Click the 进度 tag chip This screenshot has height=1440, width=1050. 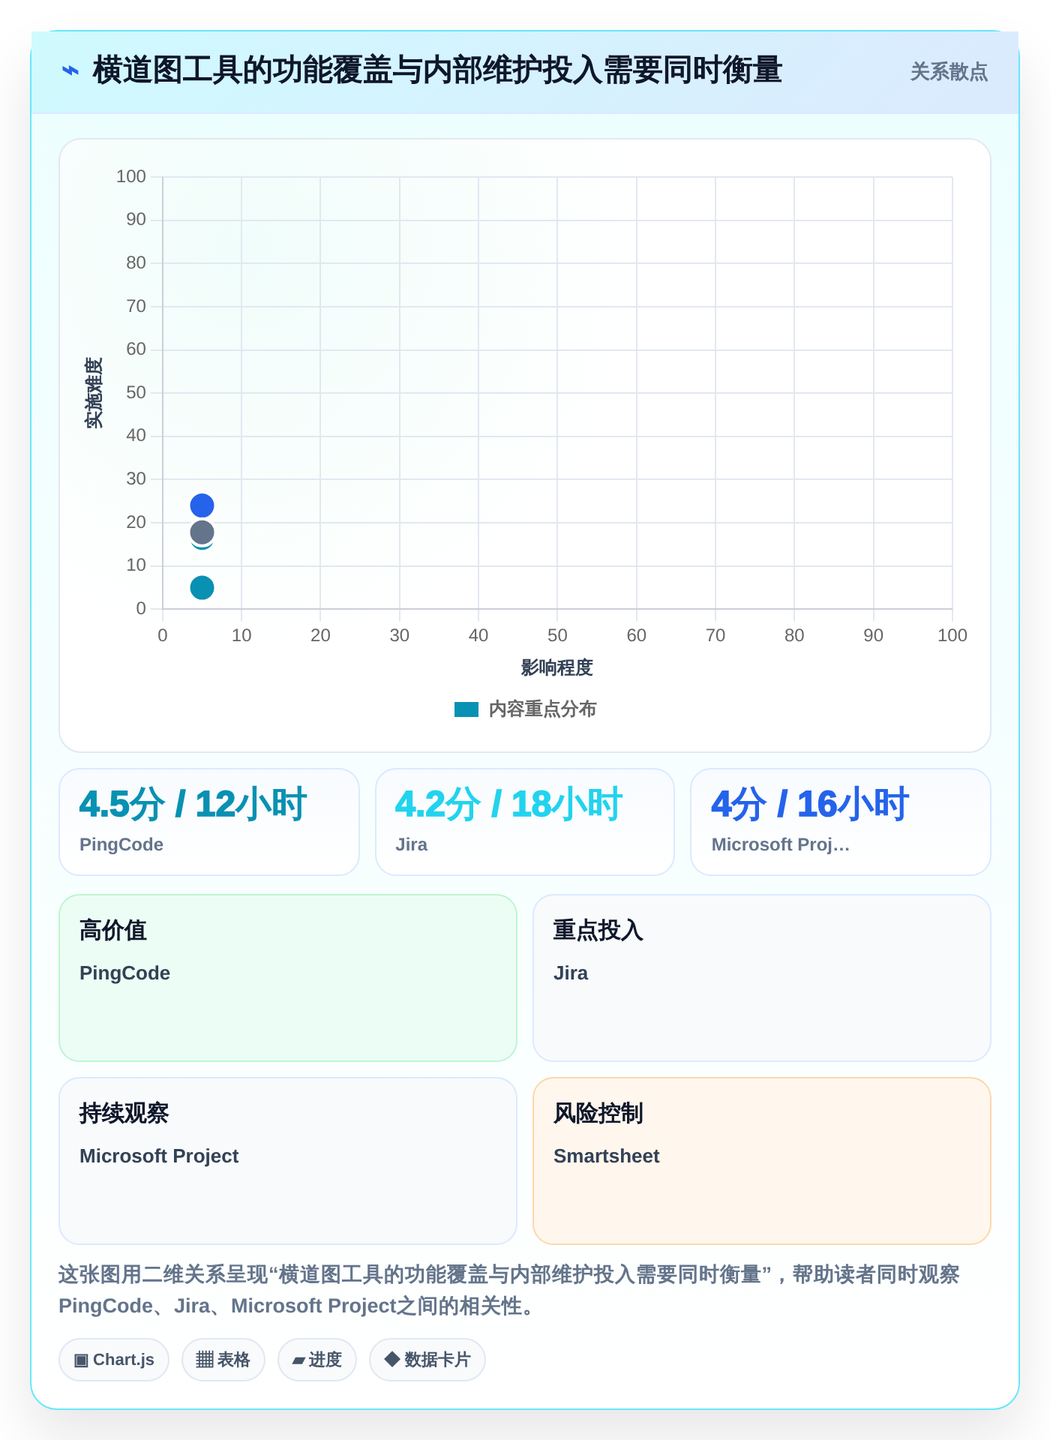click(x=317, y=1360)
